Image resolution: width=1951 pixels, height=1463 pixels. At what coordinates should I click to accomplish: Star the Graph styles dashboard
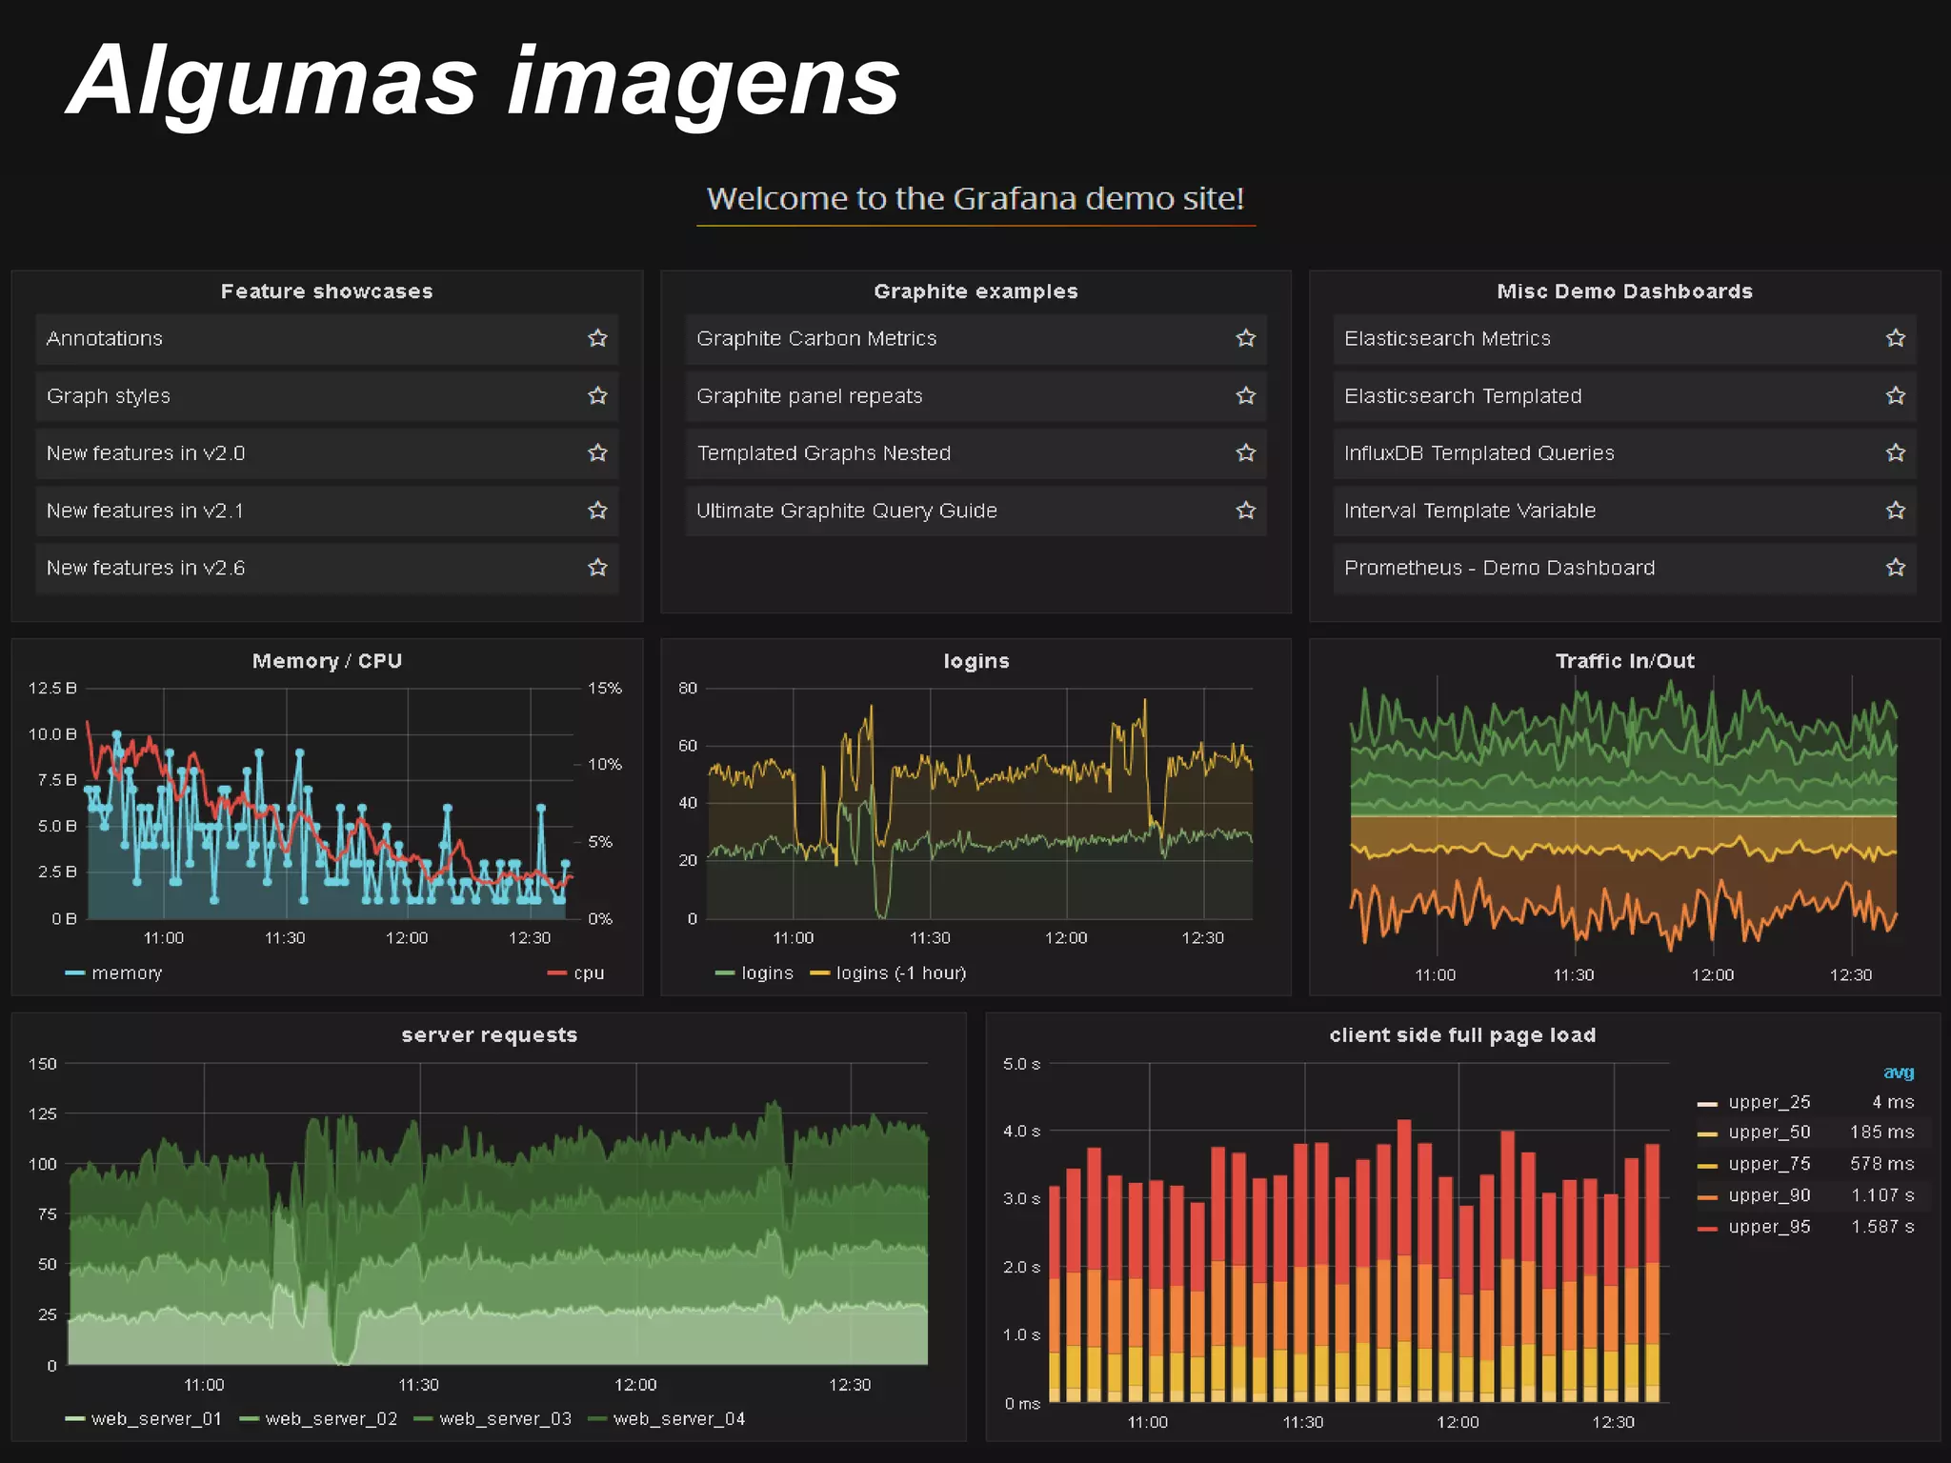597,395
